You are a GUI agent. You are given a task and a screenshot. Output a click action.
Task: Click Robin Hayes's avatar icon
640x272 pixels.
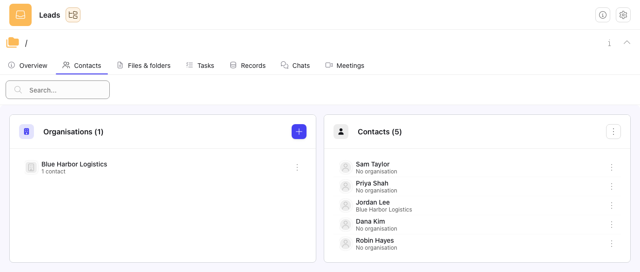click(346, 244)
